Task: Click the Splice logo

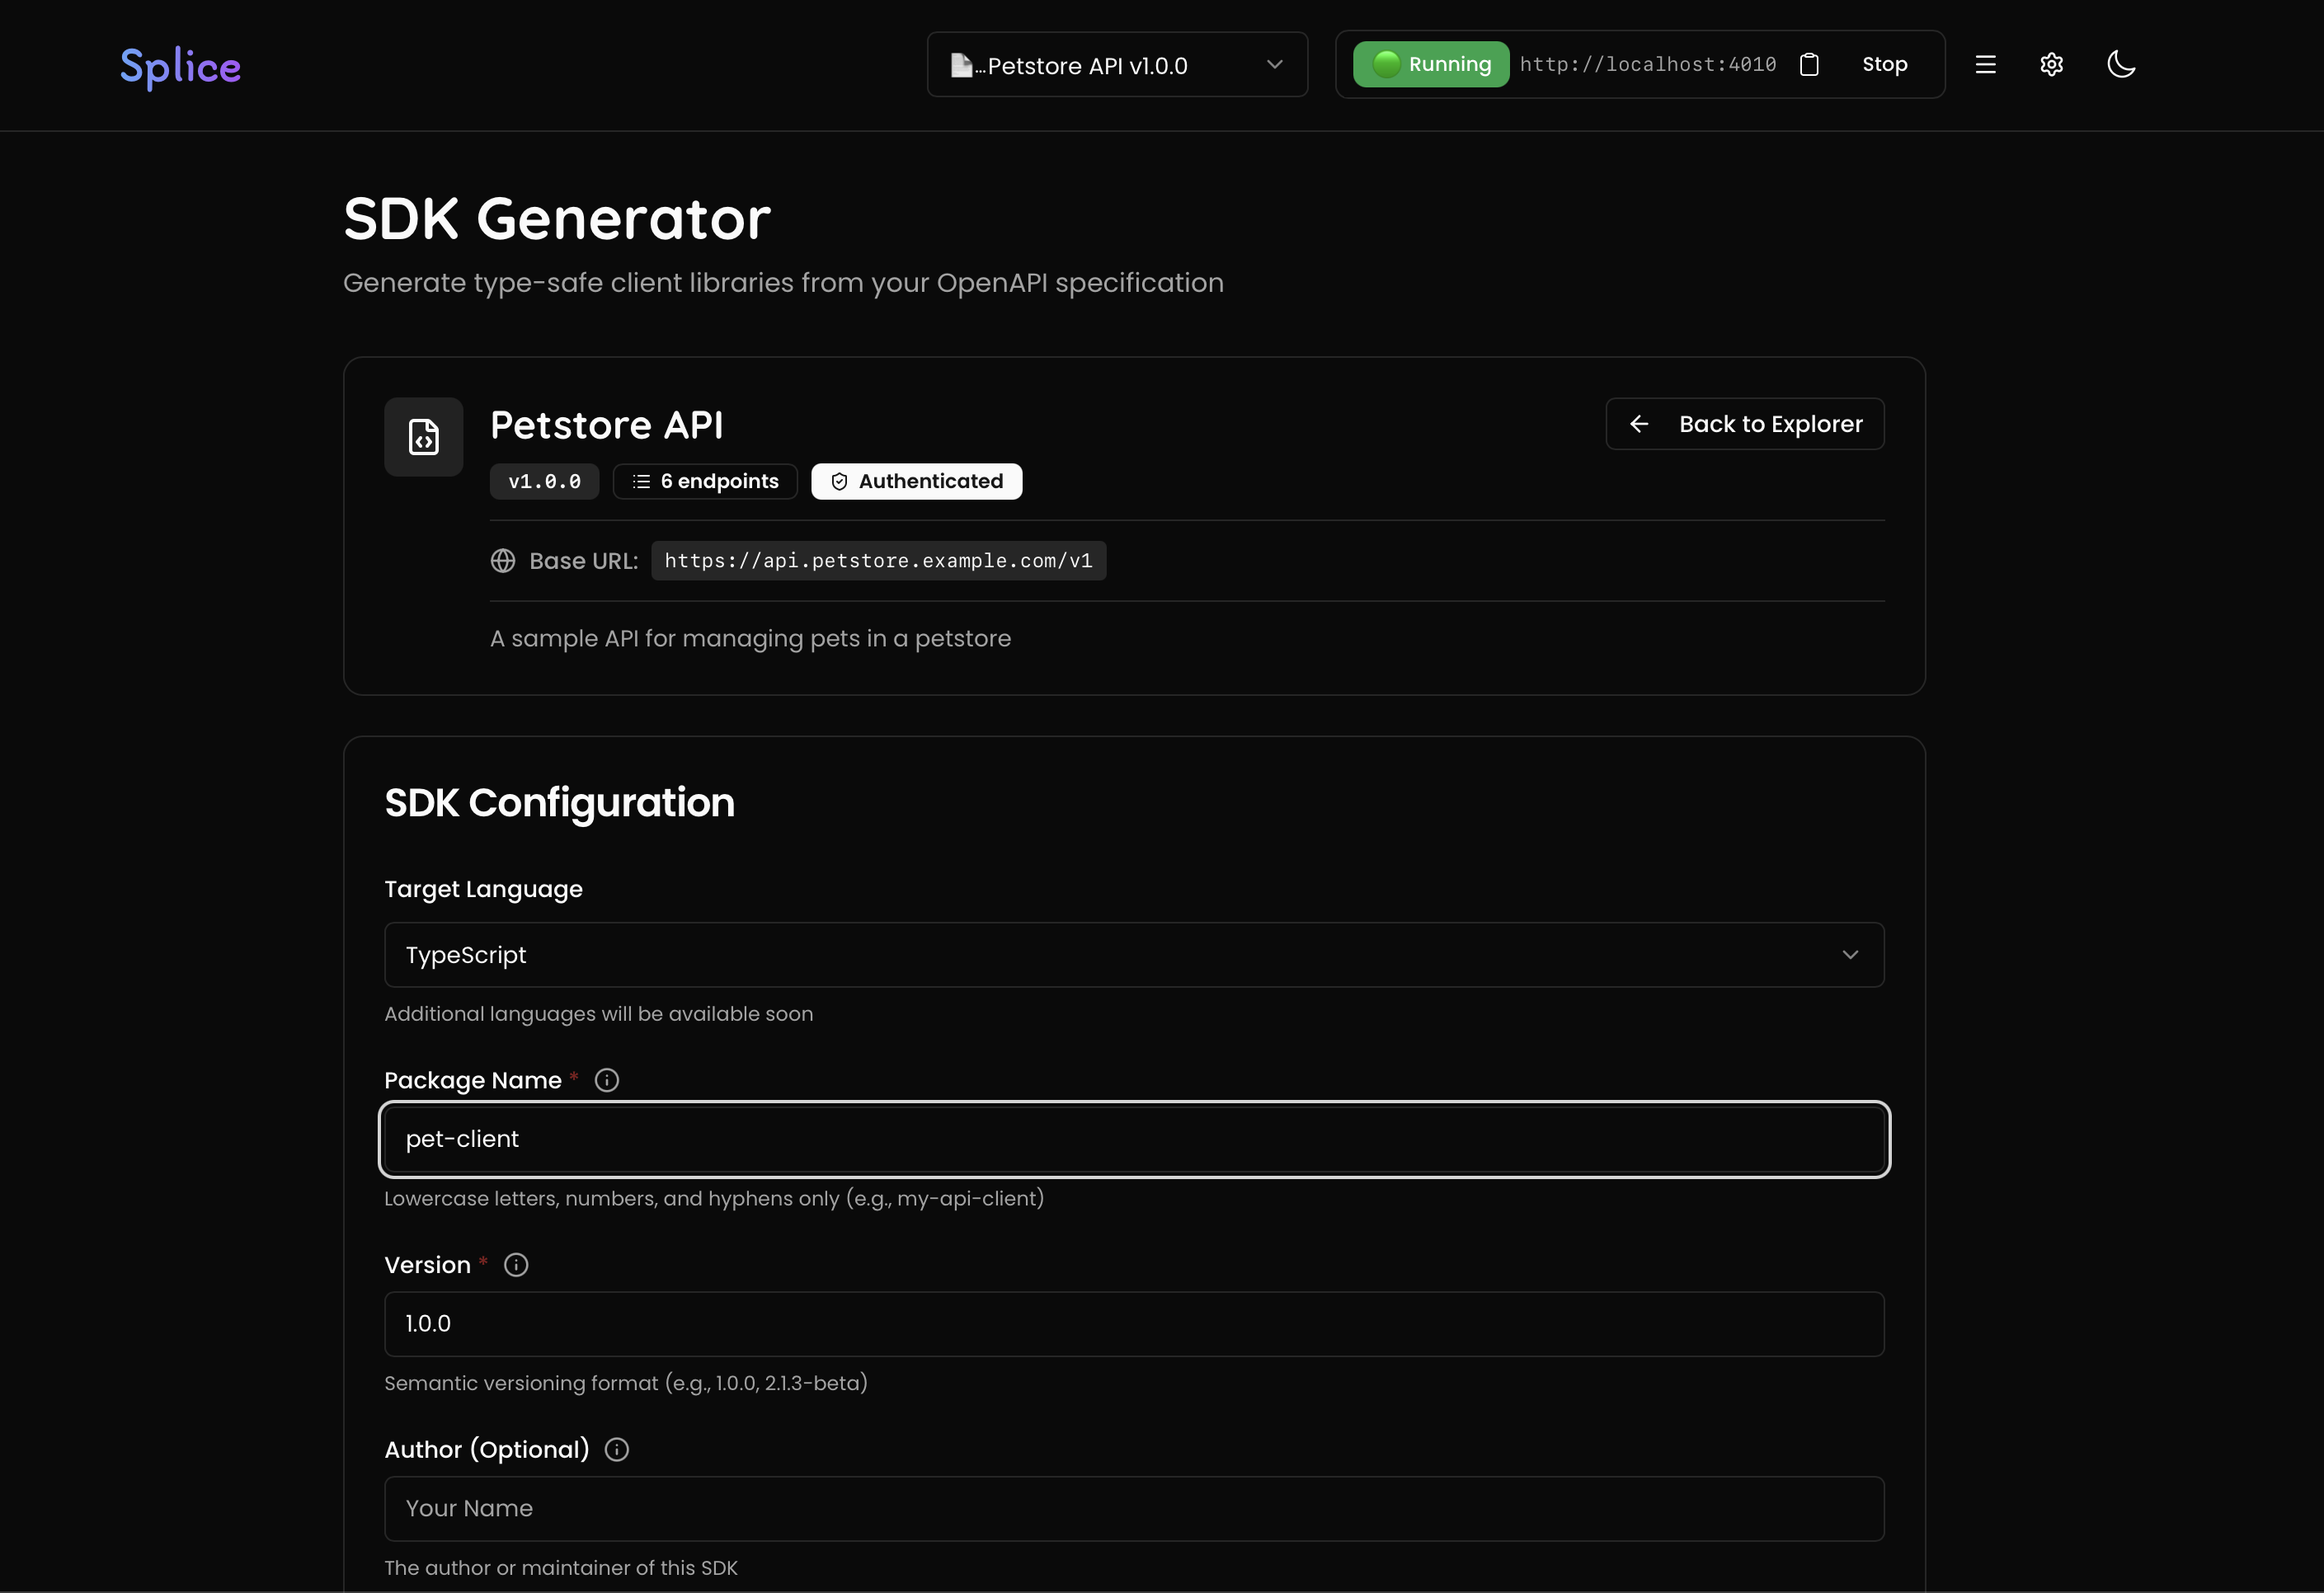Action: point(180,66)
